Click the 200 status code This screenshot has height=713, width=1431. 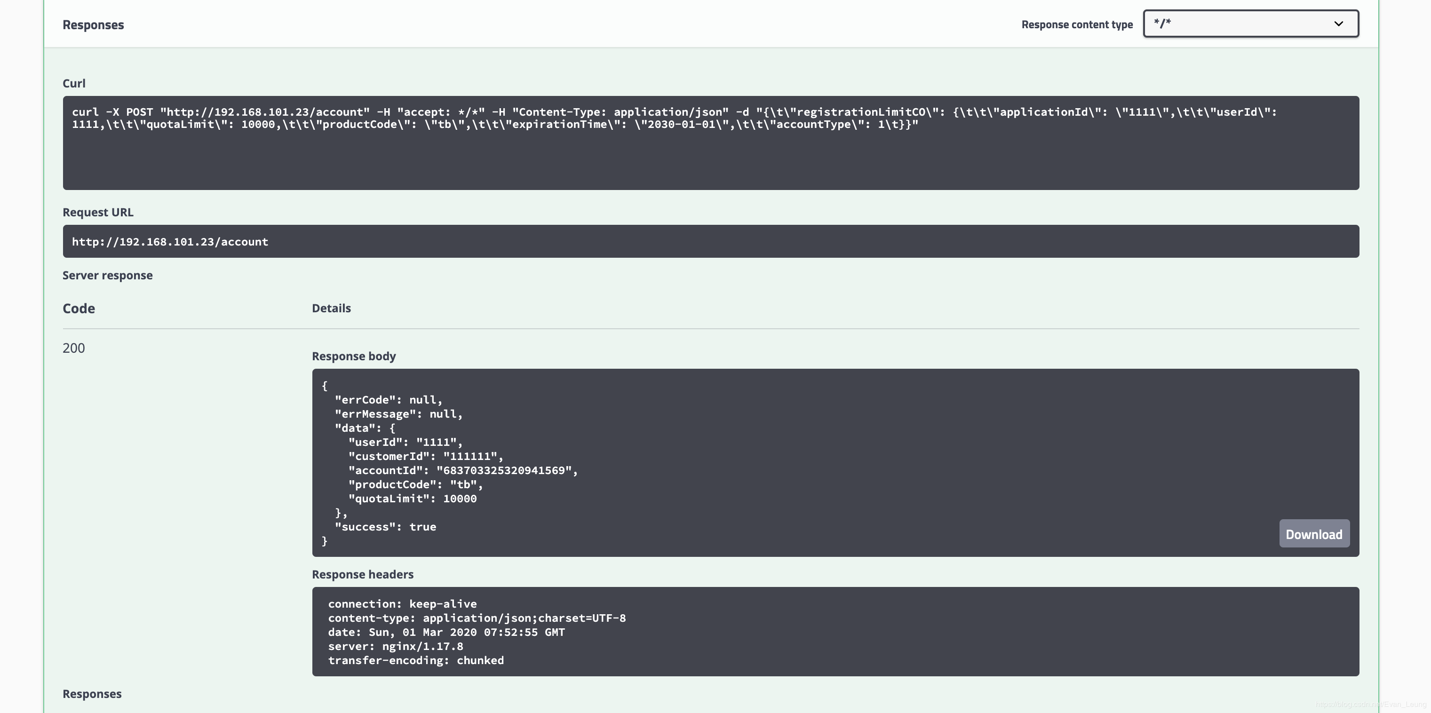[73, 348]
